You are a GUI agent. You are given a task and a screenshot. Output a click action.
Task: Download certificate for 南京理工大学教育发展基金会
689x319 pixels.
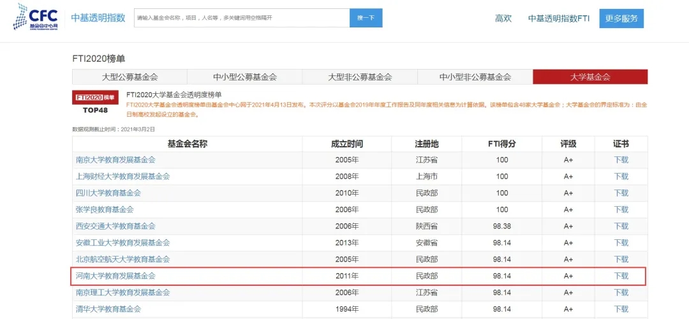(621, 293)
